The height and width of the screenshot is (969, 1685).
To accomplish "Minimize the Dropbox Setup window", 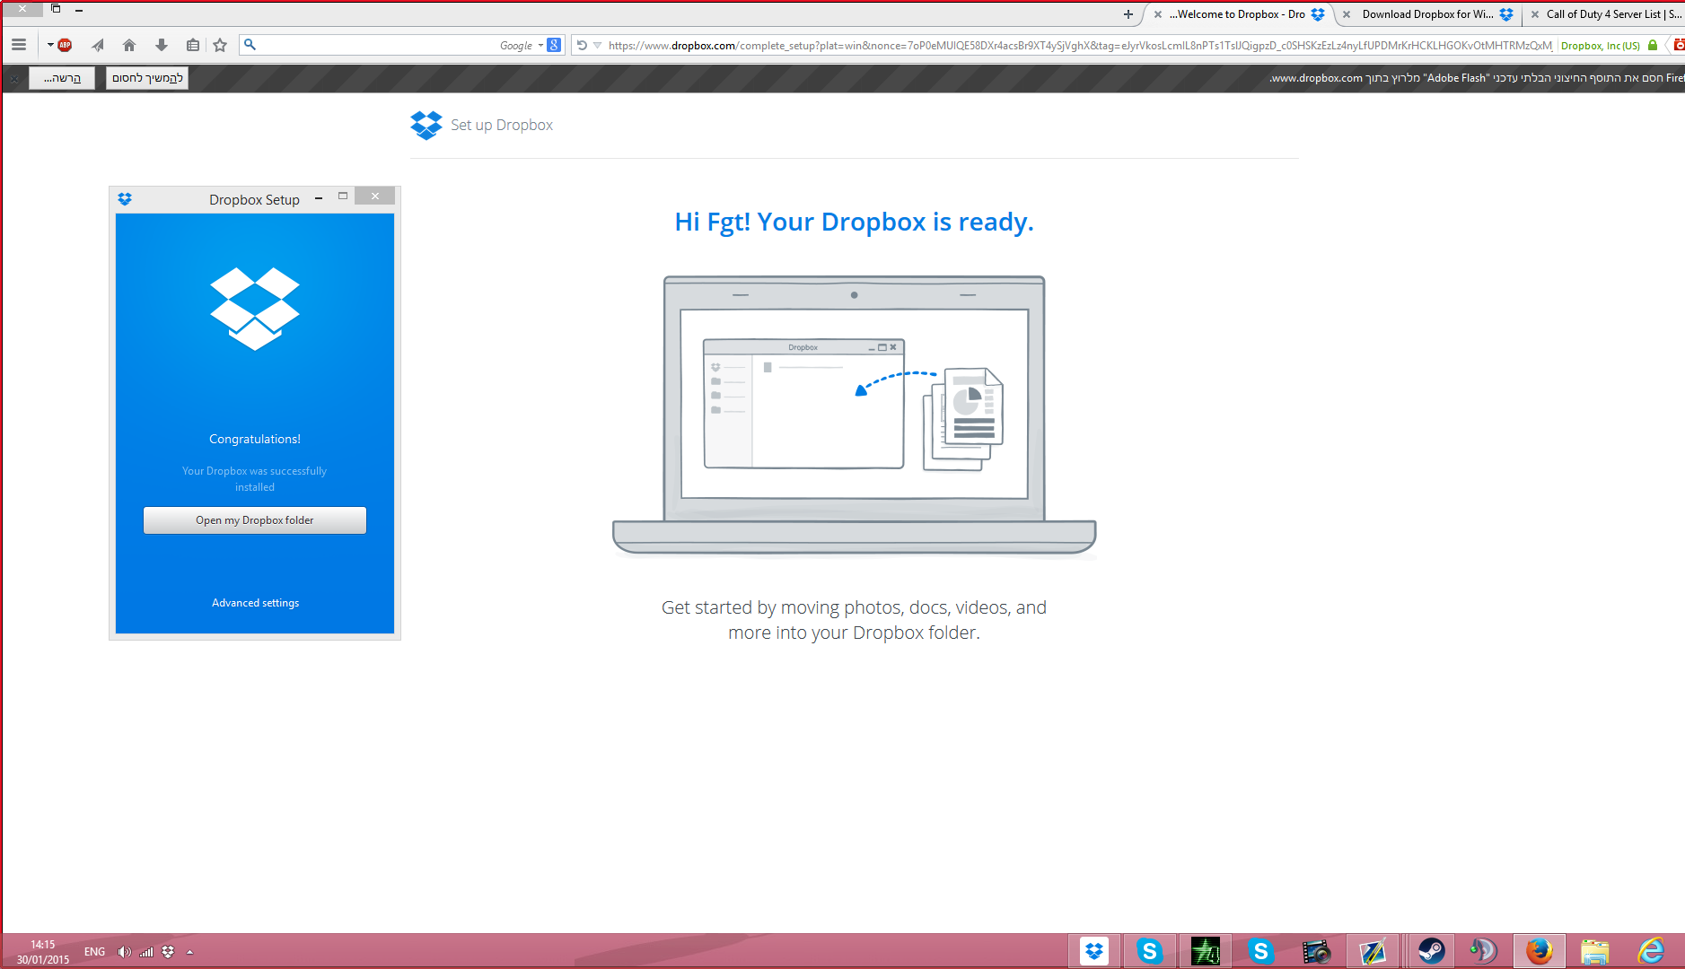I will [x=319, y=198].
